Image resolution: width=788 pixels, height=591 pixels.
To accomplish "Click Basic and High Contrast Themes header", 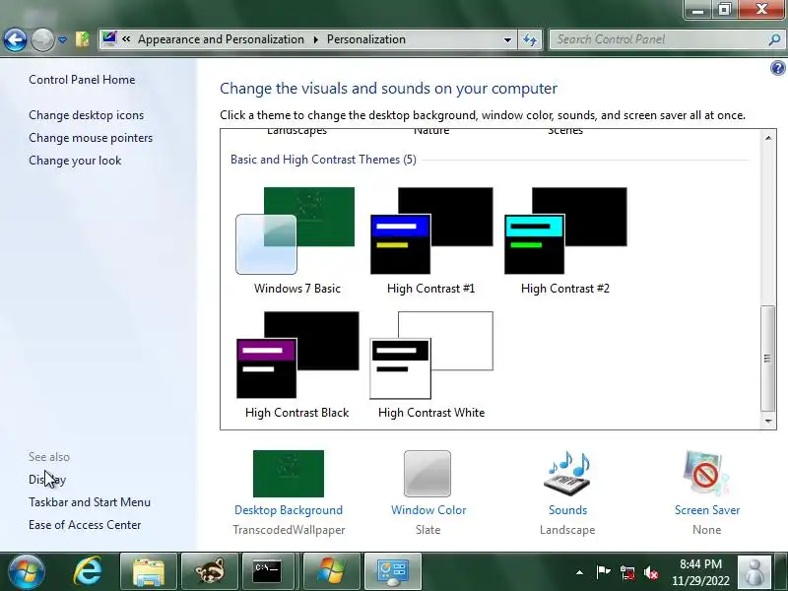I will [x=323, y=160].
